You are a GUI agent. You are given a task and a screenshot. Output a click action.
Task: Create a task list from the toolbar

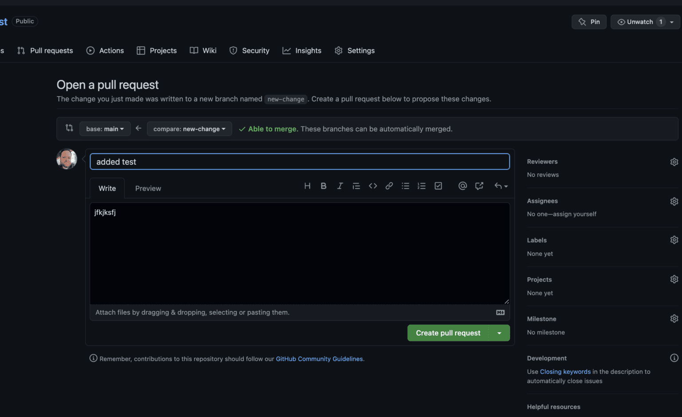[438, 186]
